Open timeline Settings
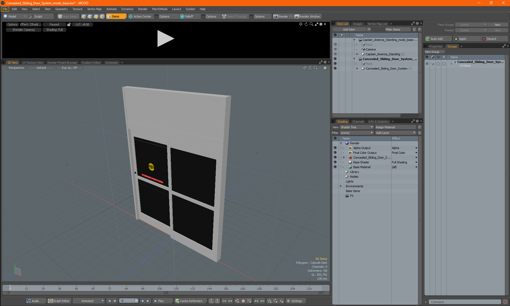 (296, 301)
